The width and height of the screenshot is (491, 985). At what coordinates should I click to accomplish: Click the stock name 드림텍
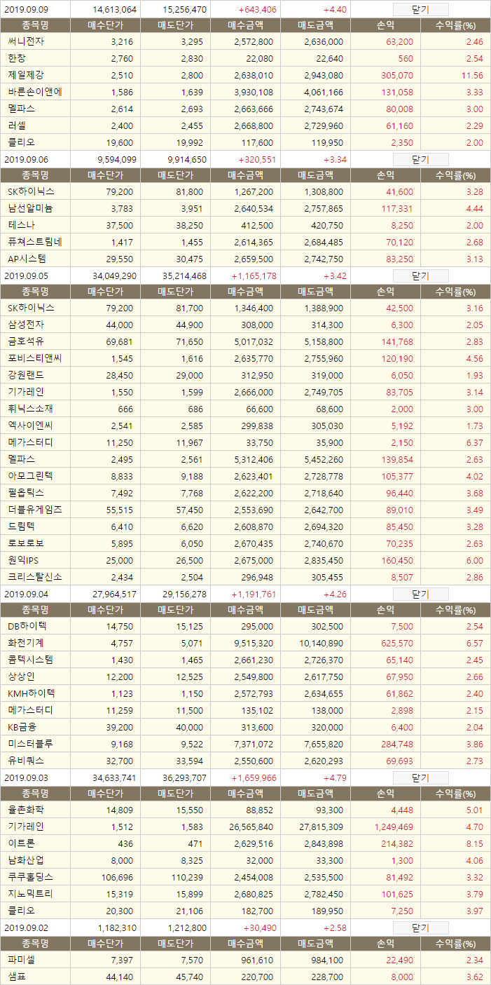21,527
